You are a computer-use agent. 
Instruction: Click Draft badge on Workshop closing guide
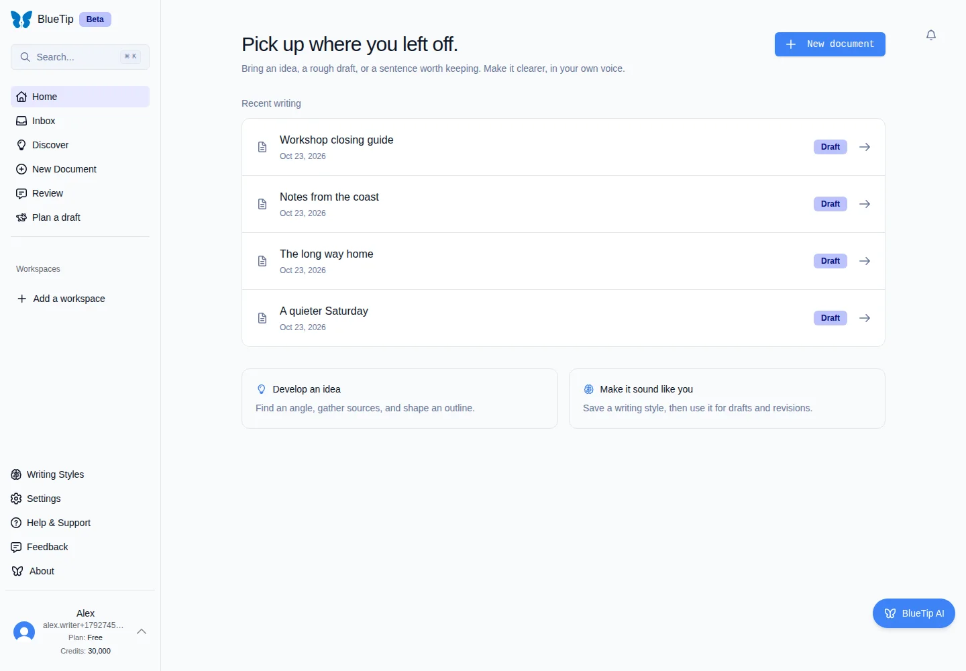830,147
